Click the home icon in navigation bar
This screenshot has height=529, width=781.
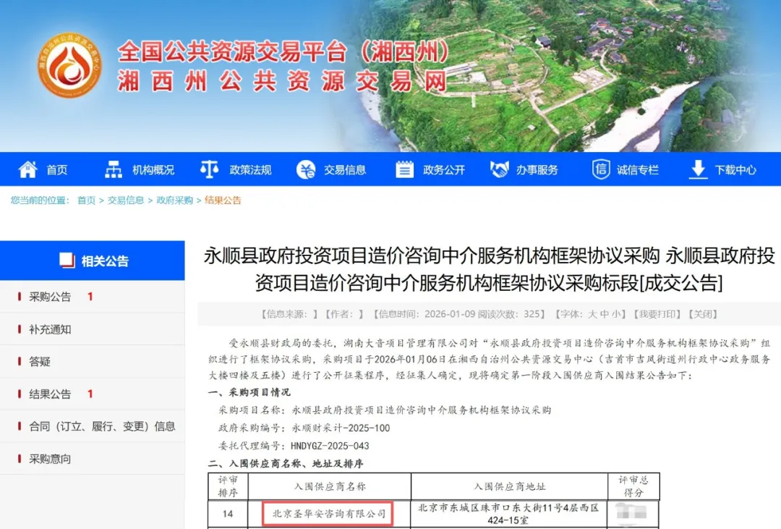tap(27, 169)
